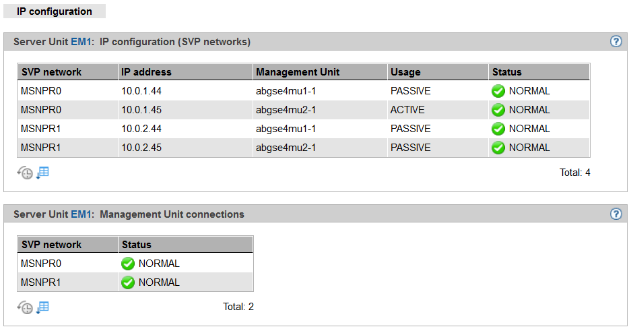This screenshot has height=331, width=631.
Task: Click green status icon for 10.0.1.44 row
Action: pos(498,91)
